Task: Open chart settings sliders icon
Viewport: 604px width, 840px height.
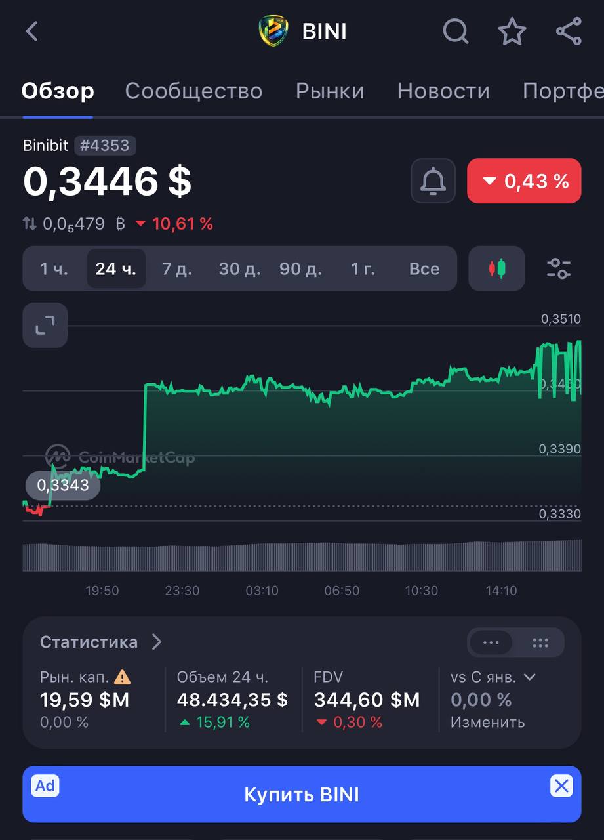Action: 559,268
